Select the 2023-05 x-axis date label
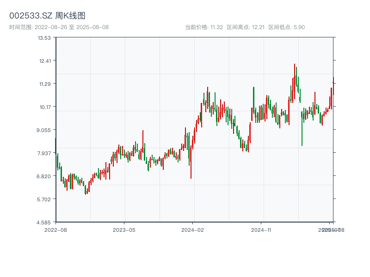The height and width of the screenshot is (277, 370). point(124,229)
